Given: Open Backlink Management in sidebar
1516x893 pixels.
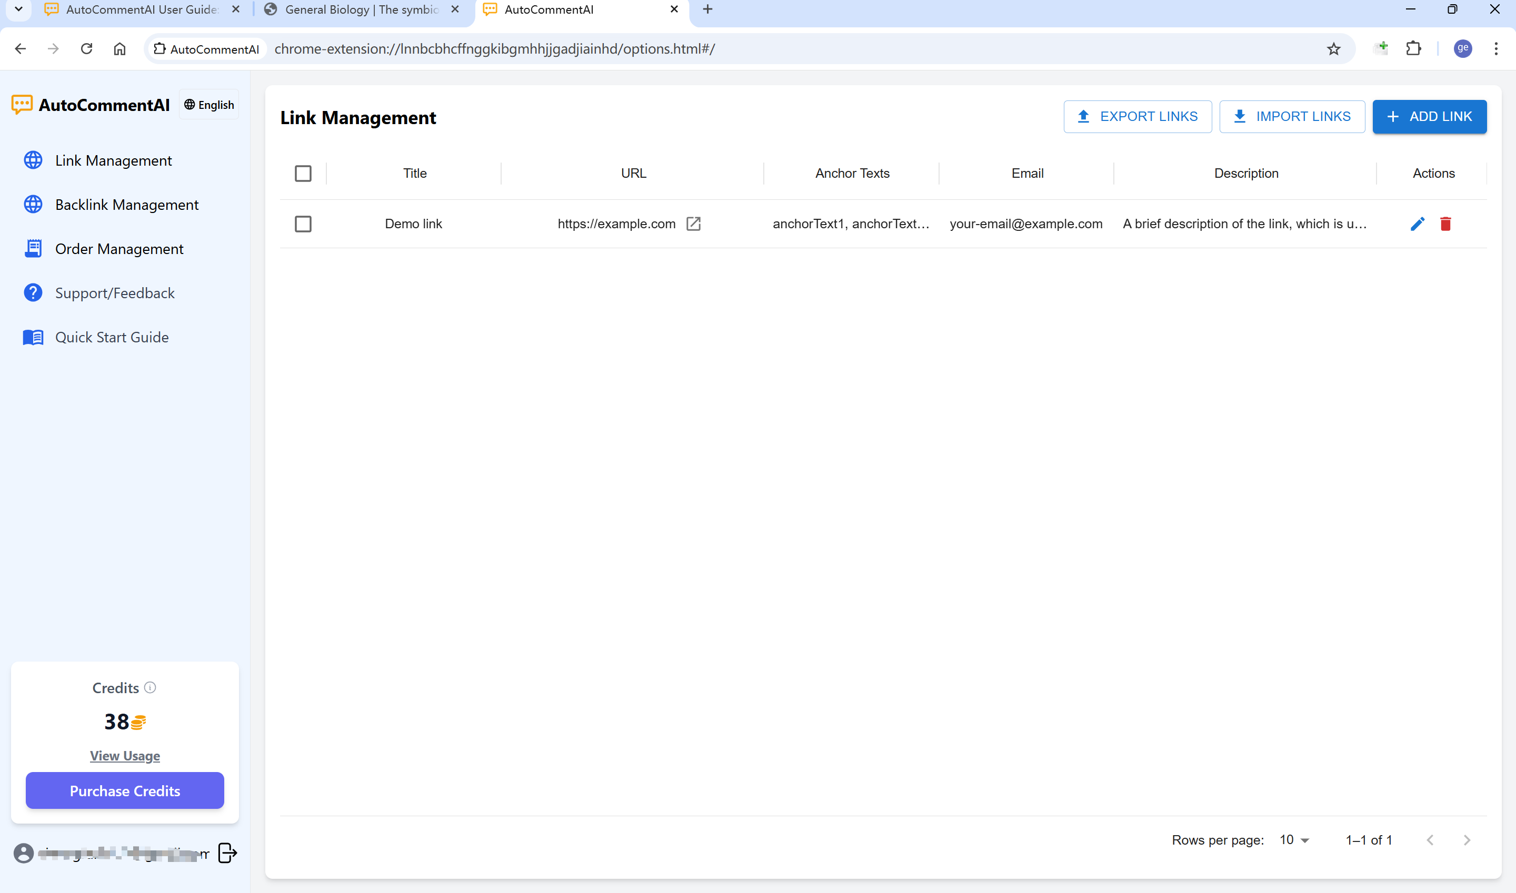Looking at the screenshot, I should [x=126, y=205].
